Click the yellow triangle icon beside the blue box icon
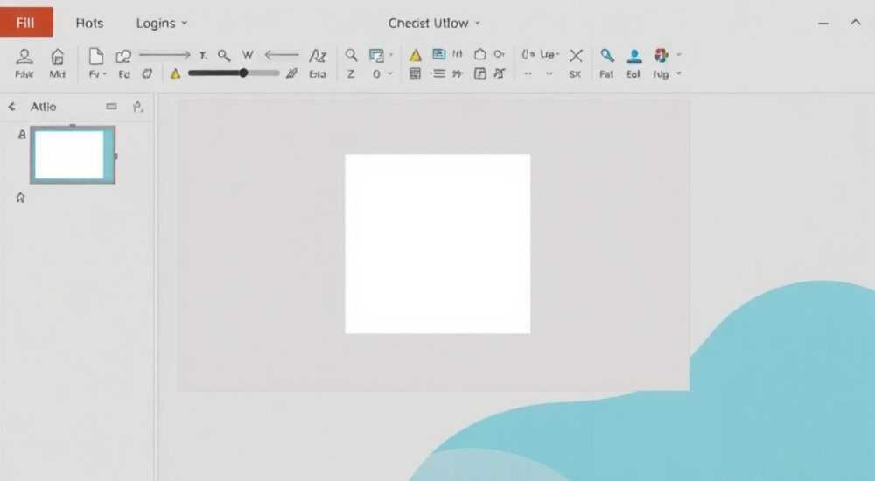 [415, 55]
